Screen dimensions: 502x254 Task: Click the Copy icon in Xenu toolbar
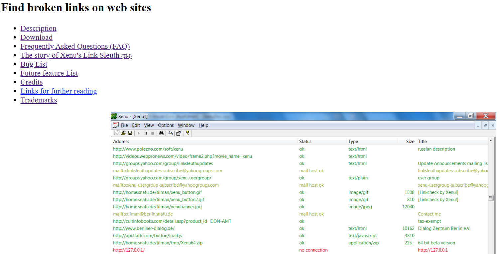coord(170,133)
